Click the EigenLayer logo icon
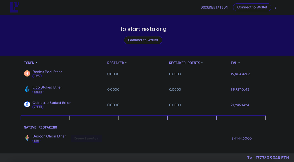The width and height of the screenshot is (294, 162). coord(15,7)
